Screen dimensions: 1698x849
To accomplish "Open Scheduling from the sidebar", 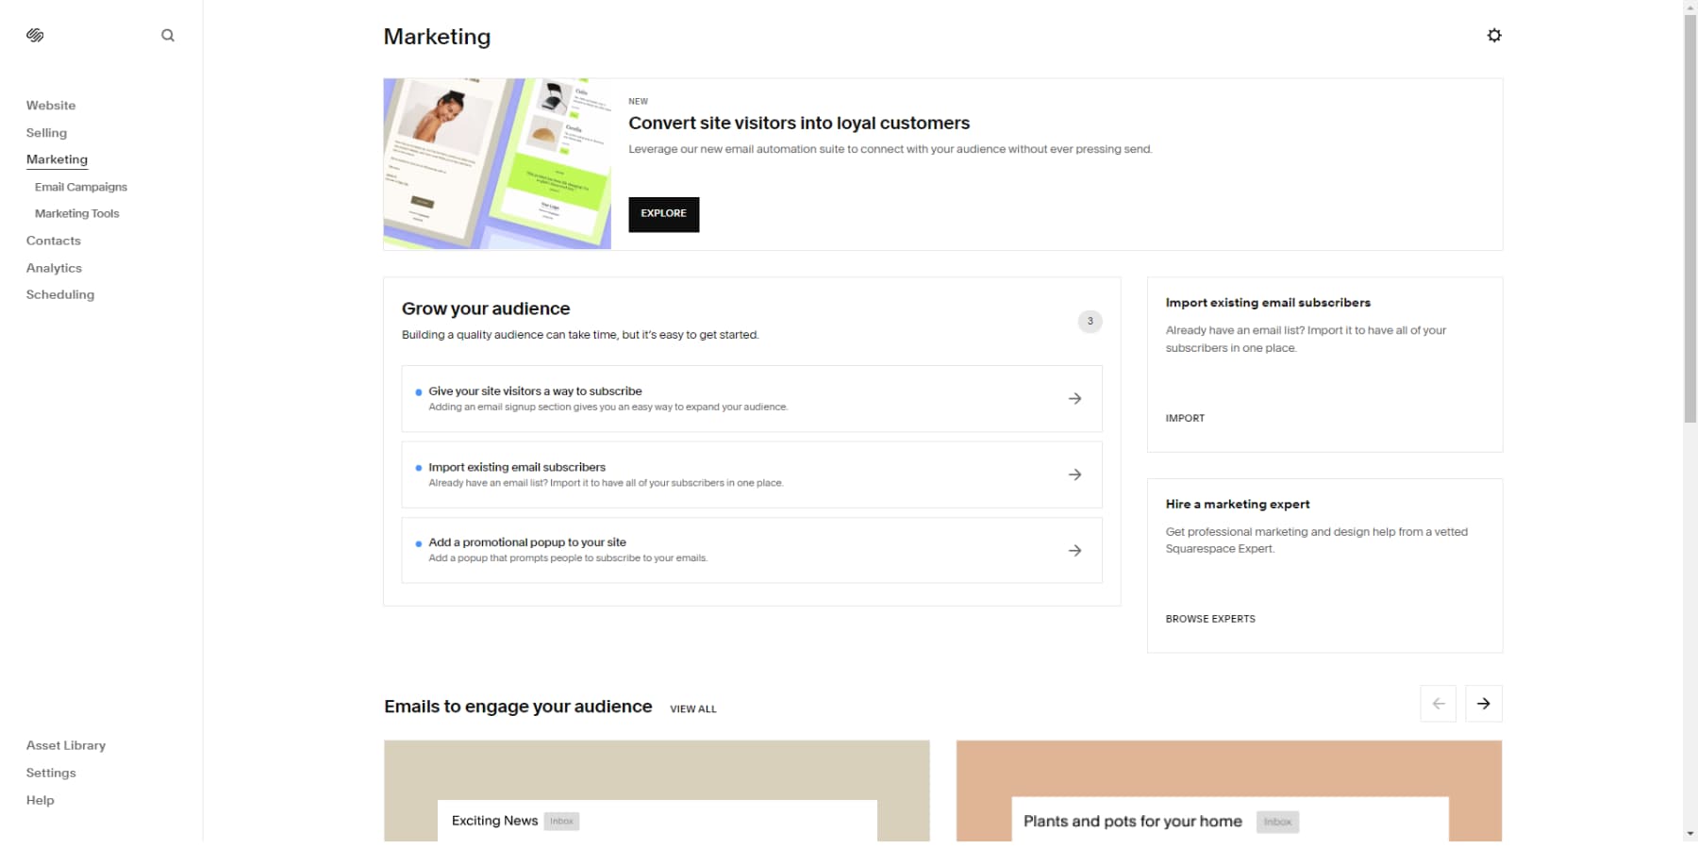I will pyautogui.click(x=60, y=294).
